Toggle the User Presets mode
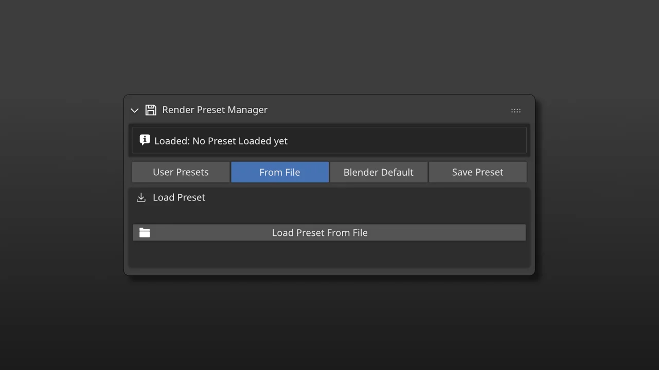 point(181,172)
